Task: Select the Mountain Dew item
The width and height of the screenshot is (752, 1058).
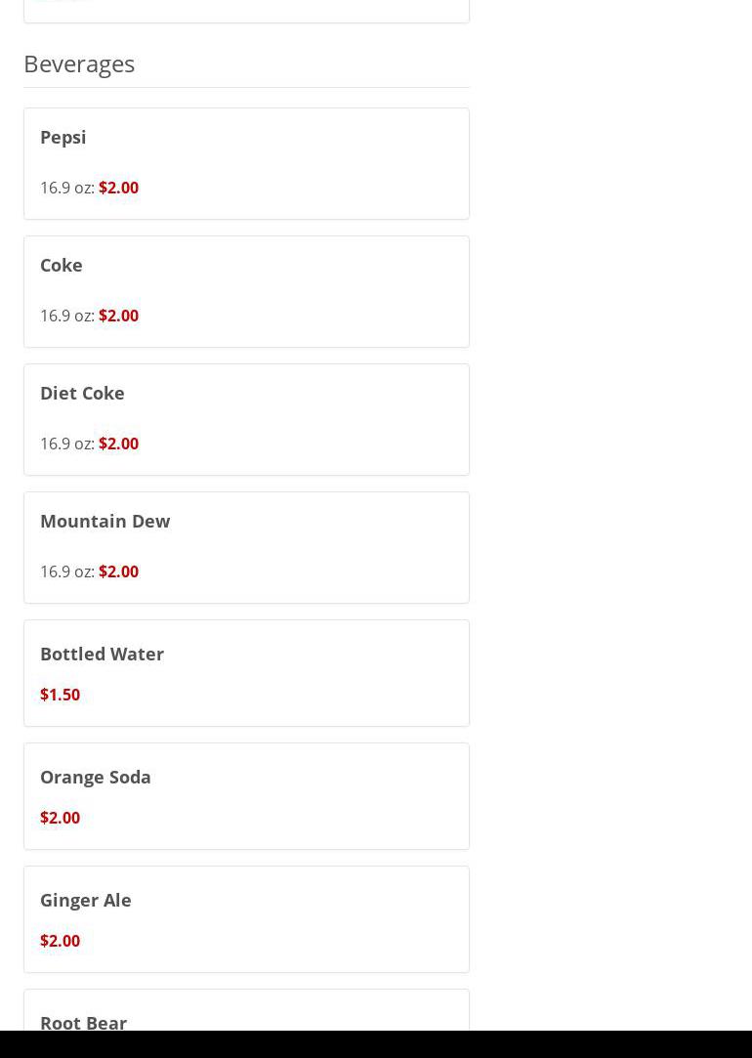Action: coord(105,522)
